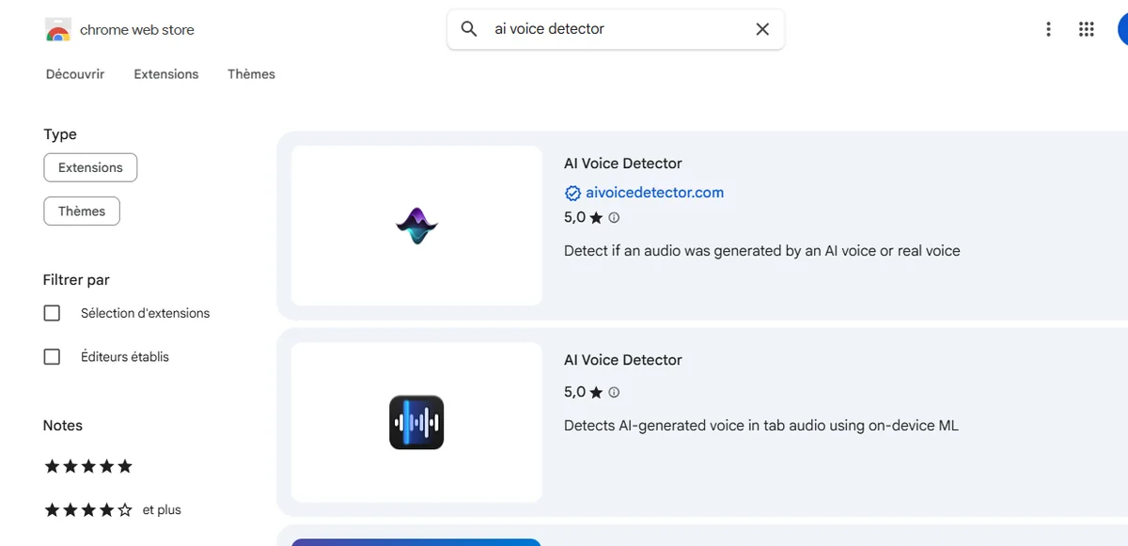
Task: Check the Sélection d'extensions checkbox
Action: point(52,313)
